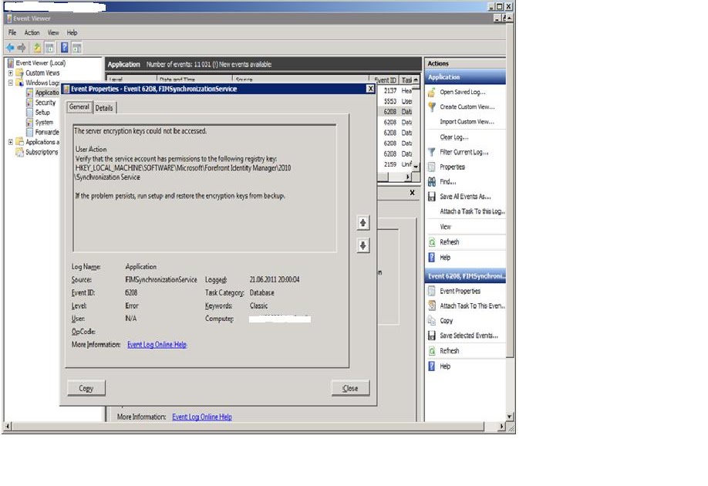Open the Action menu

31,32
